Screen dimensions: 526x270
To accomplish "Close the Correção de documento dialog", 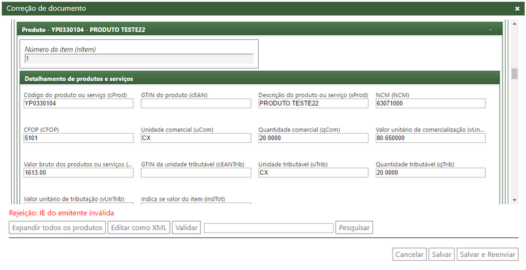I will pos(517,8).
